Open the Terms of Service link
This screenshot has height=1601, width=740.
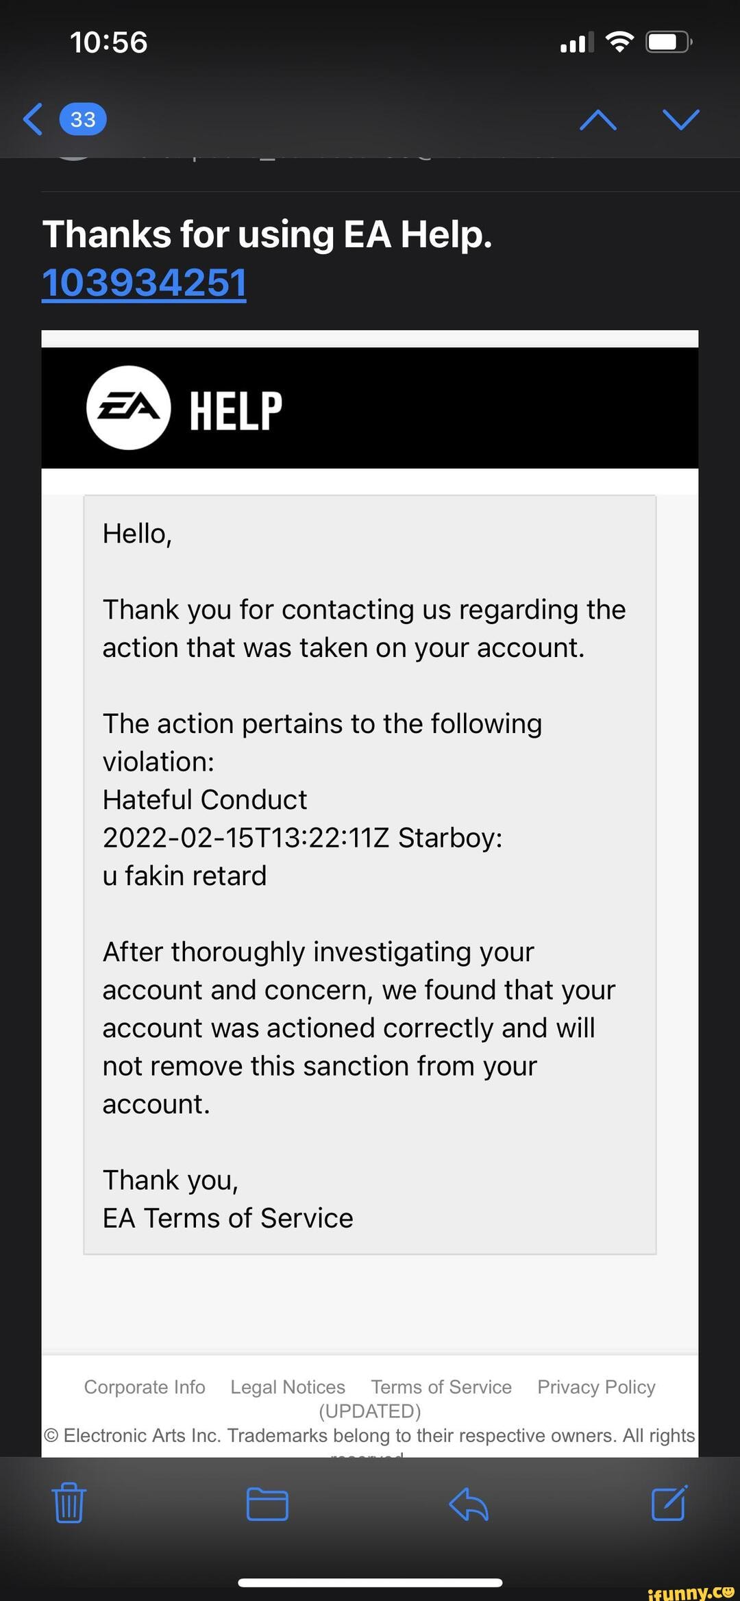click(441, 1387)
